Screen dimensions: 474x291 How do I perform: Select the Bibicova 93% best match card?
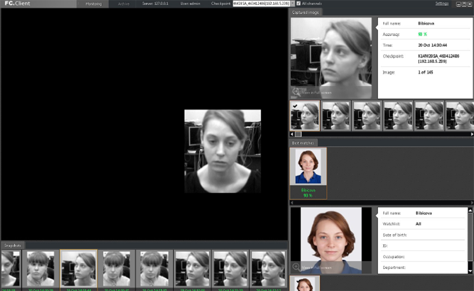pyautogui.click(x=308, y=173)
